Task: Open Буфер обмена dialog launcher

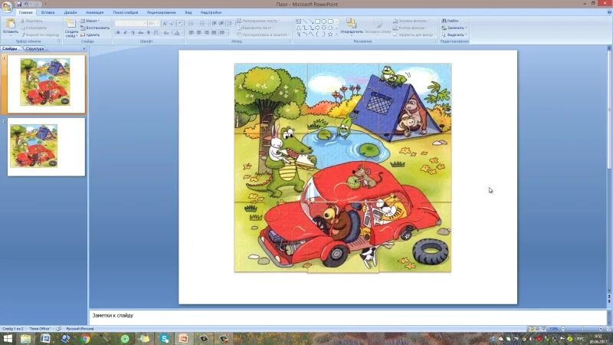Action: pos(59,41)
